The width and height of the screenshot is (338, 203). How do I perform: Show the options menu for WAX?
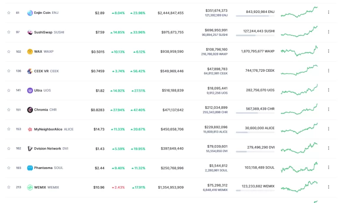[x=328, y=52]
